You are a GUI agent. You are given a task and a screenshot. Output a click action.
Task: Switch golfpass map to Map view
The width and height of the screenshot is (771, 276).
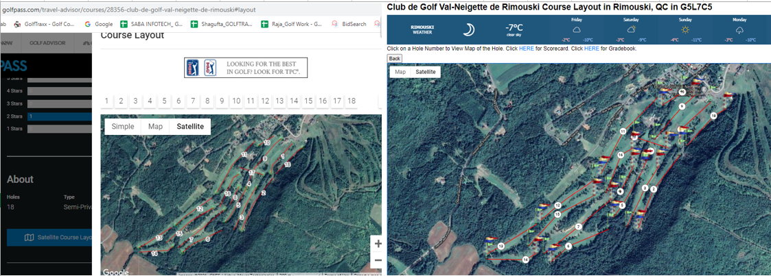click(155, 127)
